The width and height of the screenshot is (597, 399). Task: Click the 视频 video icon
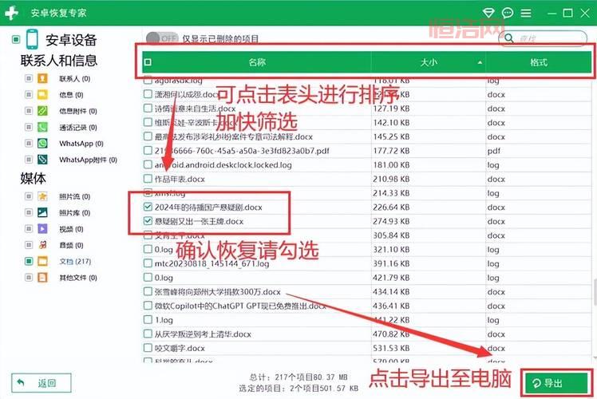(43, 229)
